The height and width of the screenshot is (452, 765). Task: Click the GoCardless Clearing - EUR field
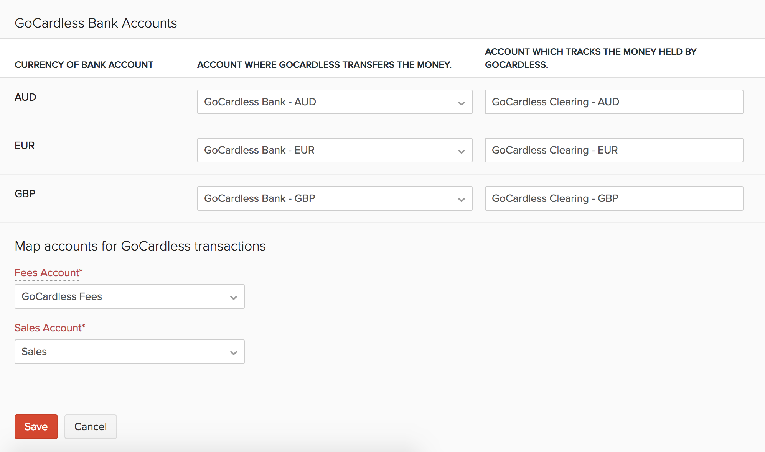613,150
